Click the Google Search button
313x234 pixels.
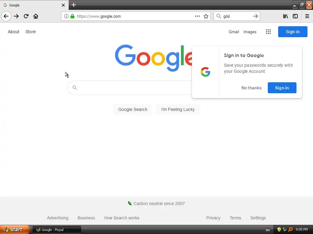click(x=133, y=109)
